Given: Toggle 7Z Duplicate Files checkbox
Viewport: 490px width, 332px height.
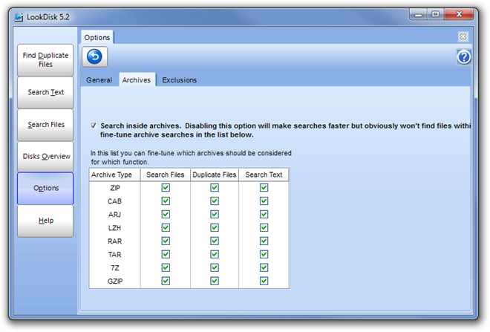Looking at the screenshot, I should tap(215, 268).
